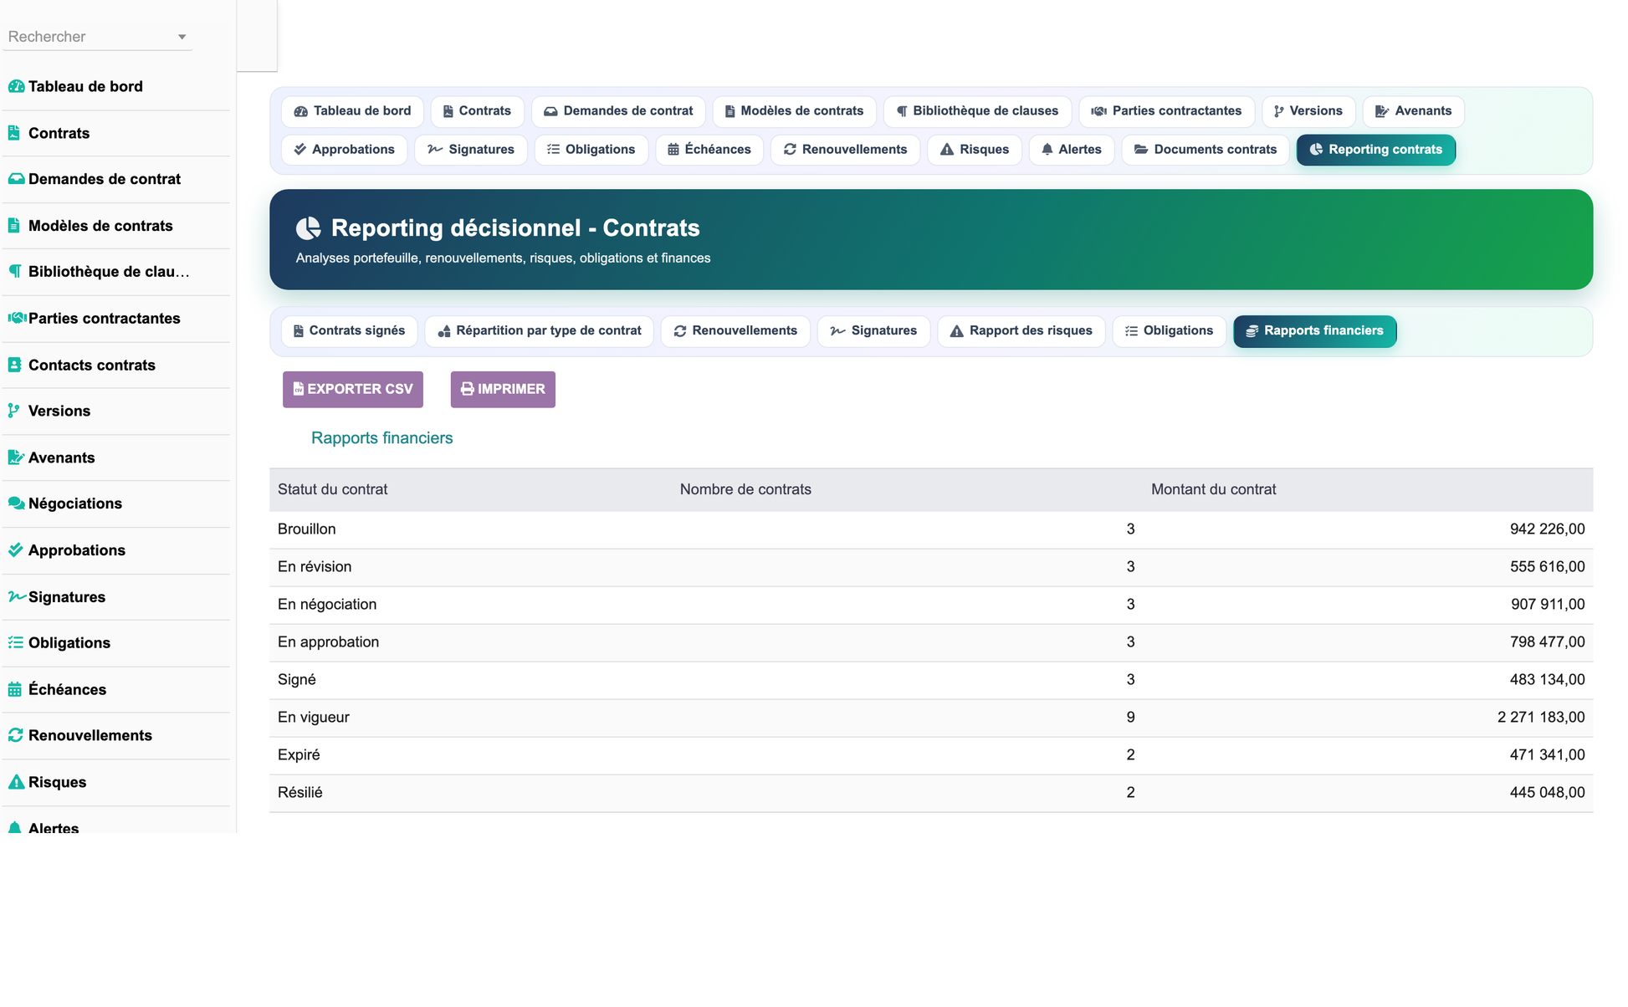This screenshot has height=1007, width=1628.
Task: Open the Tableau de bord top tab
Action: tap(352, 111)
